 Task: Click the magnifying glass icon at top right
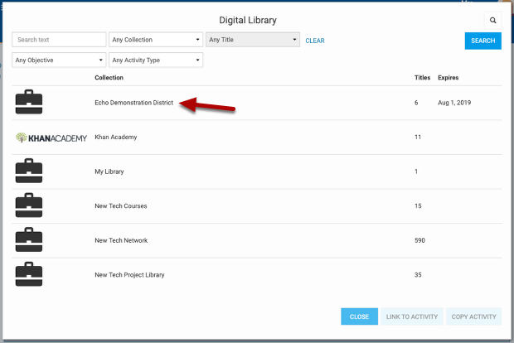point(492,20)
